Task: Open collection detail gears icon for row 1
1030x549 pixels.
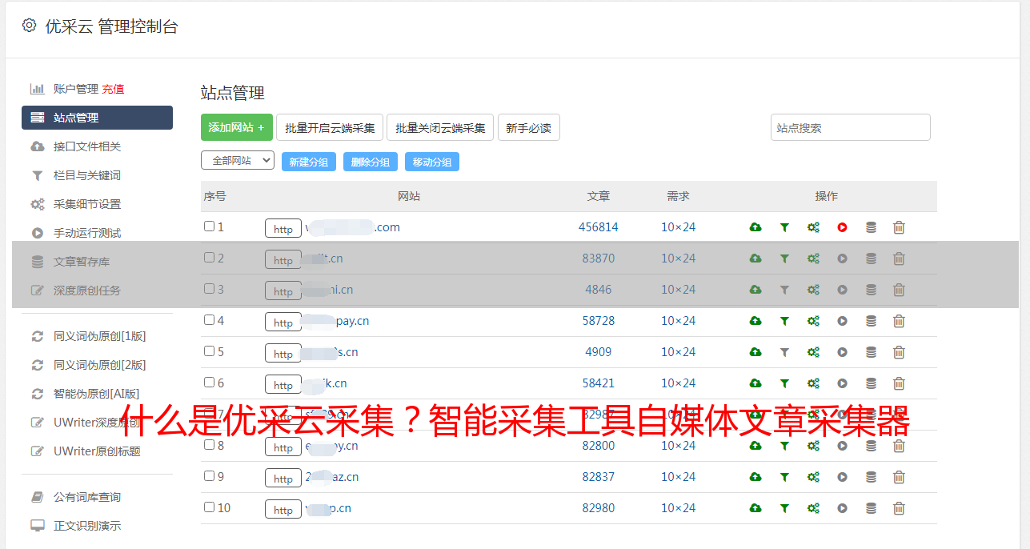Action: [x=813, y=227]
